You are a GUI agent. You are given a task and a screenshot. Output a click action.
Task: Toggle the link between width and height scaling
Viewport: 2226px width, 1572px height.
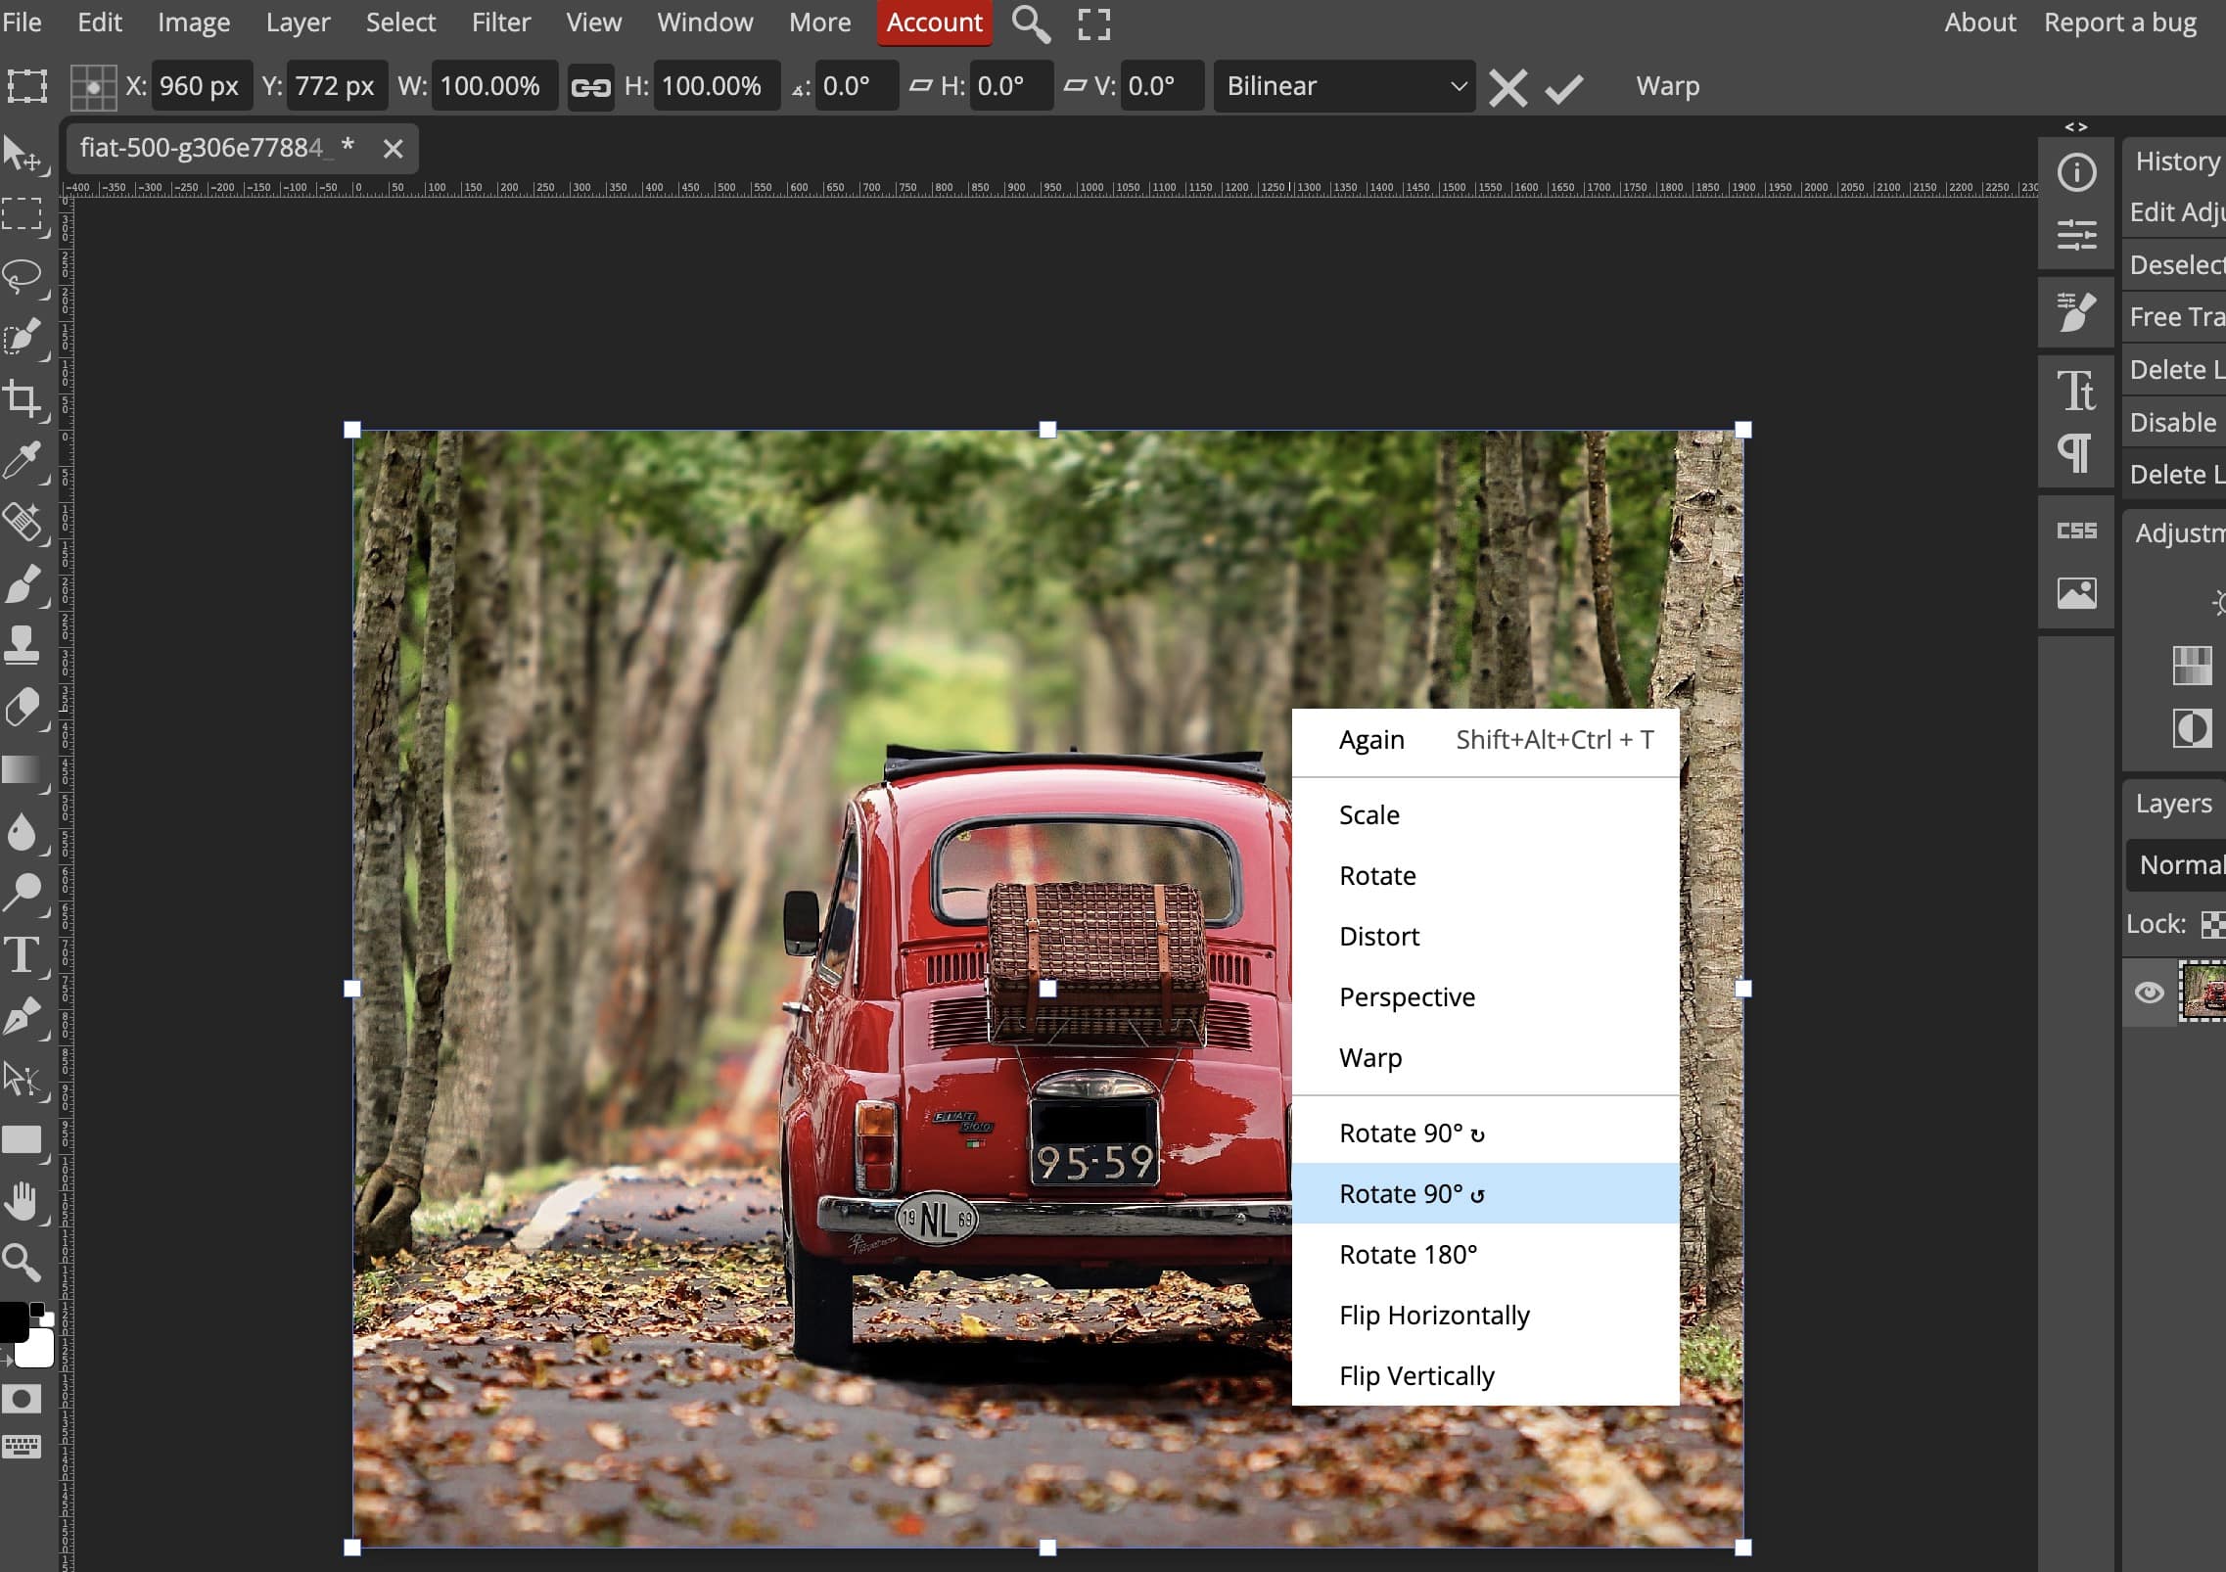[x=588, y=86]
